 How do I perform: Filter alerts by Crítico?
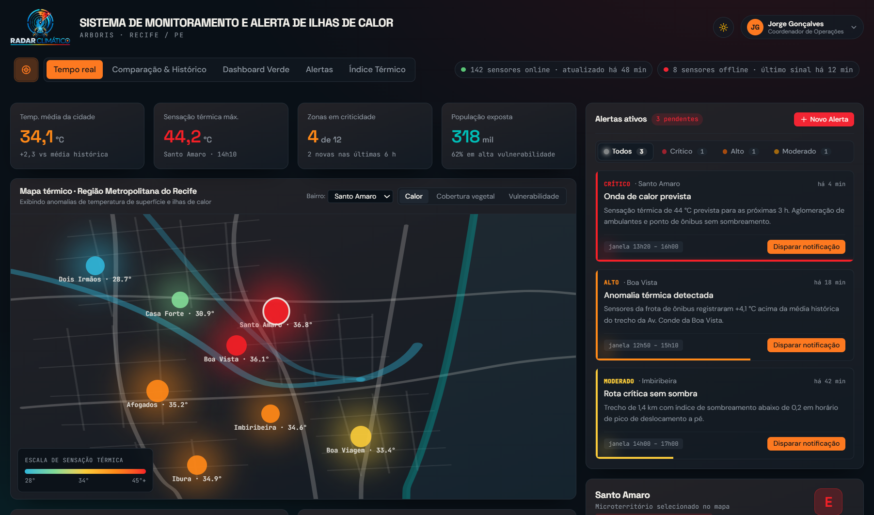(683, 152)
